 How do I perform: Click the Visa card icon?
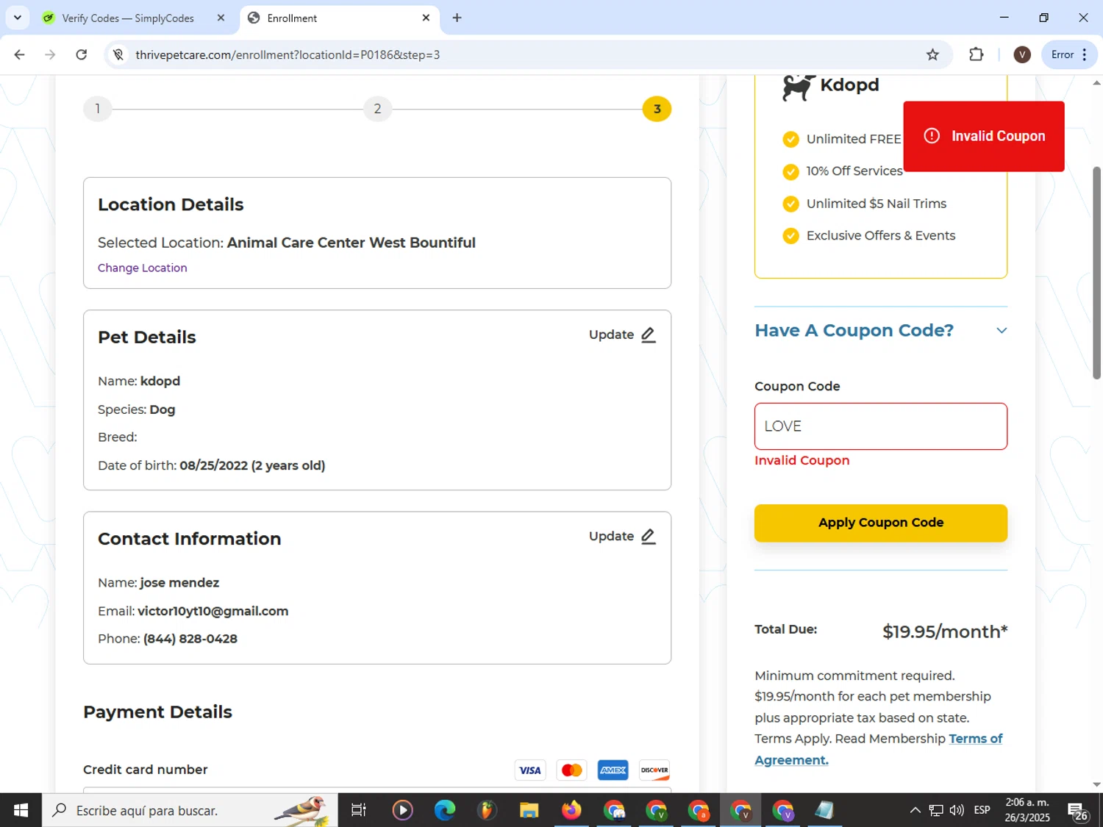530,770
